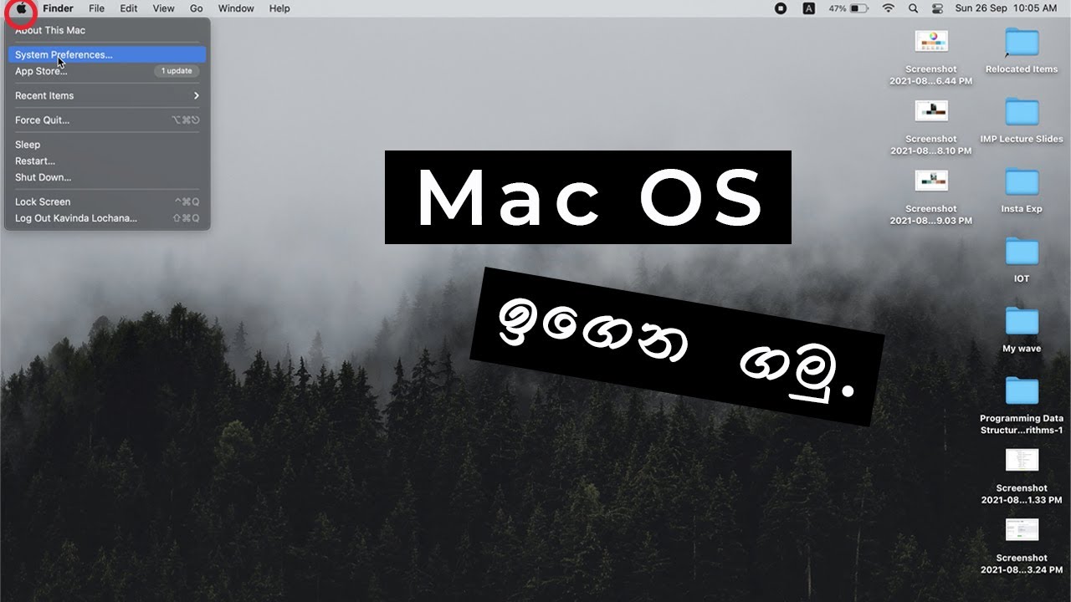Choose Restart from Apple menu
Image resolution: width=1071 pixels, height=602 pixels.
(107, 161)
